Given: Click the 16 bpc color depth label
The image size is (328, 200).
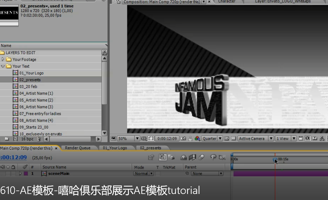Looking at the screenshot, I should pos(27,139).
